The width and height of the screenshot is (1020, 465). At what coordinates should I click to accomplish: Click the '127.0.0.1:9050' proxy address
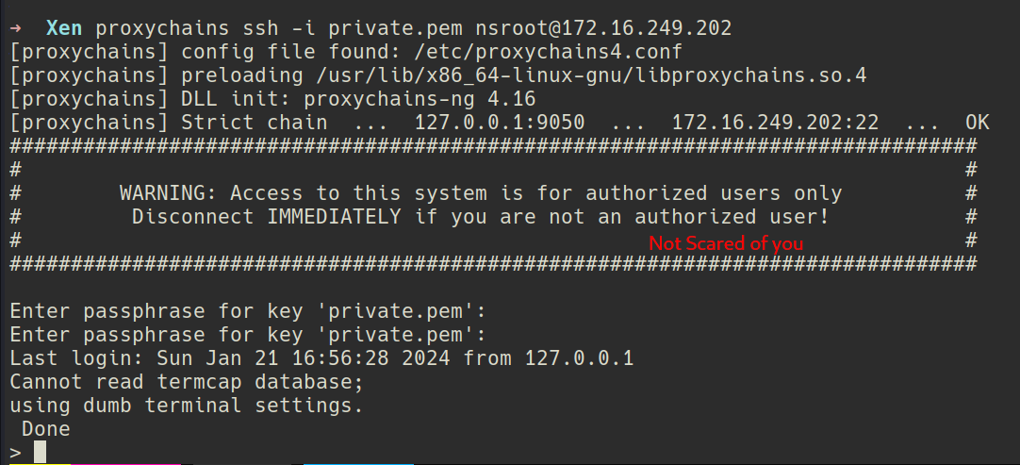500,123
